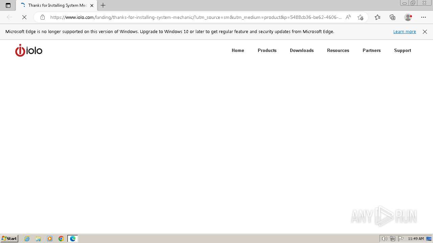Viewport: 433px width, 243px height.
Task: Open Collections panel
Action: (x=392, y=17)
